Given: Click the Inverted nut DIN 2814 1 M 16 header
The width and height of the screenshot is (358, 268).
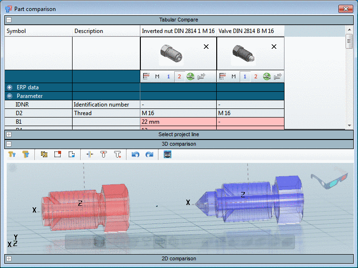Looking at the screenshot, I should point(179,31).
